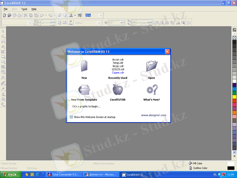The height and width of the screenshot is (178, 237).
Task: Select the Pick tool in toolbox
Action: (3, 31)
